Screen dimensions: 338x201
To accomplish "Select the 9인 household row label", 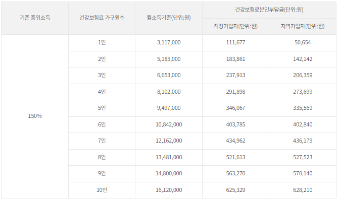I will click(x=102, y=173).
